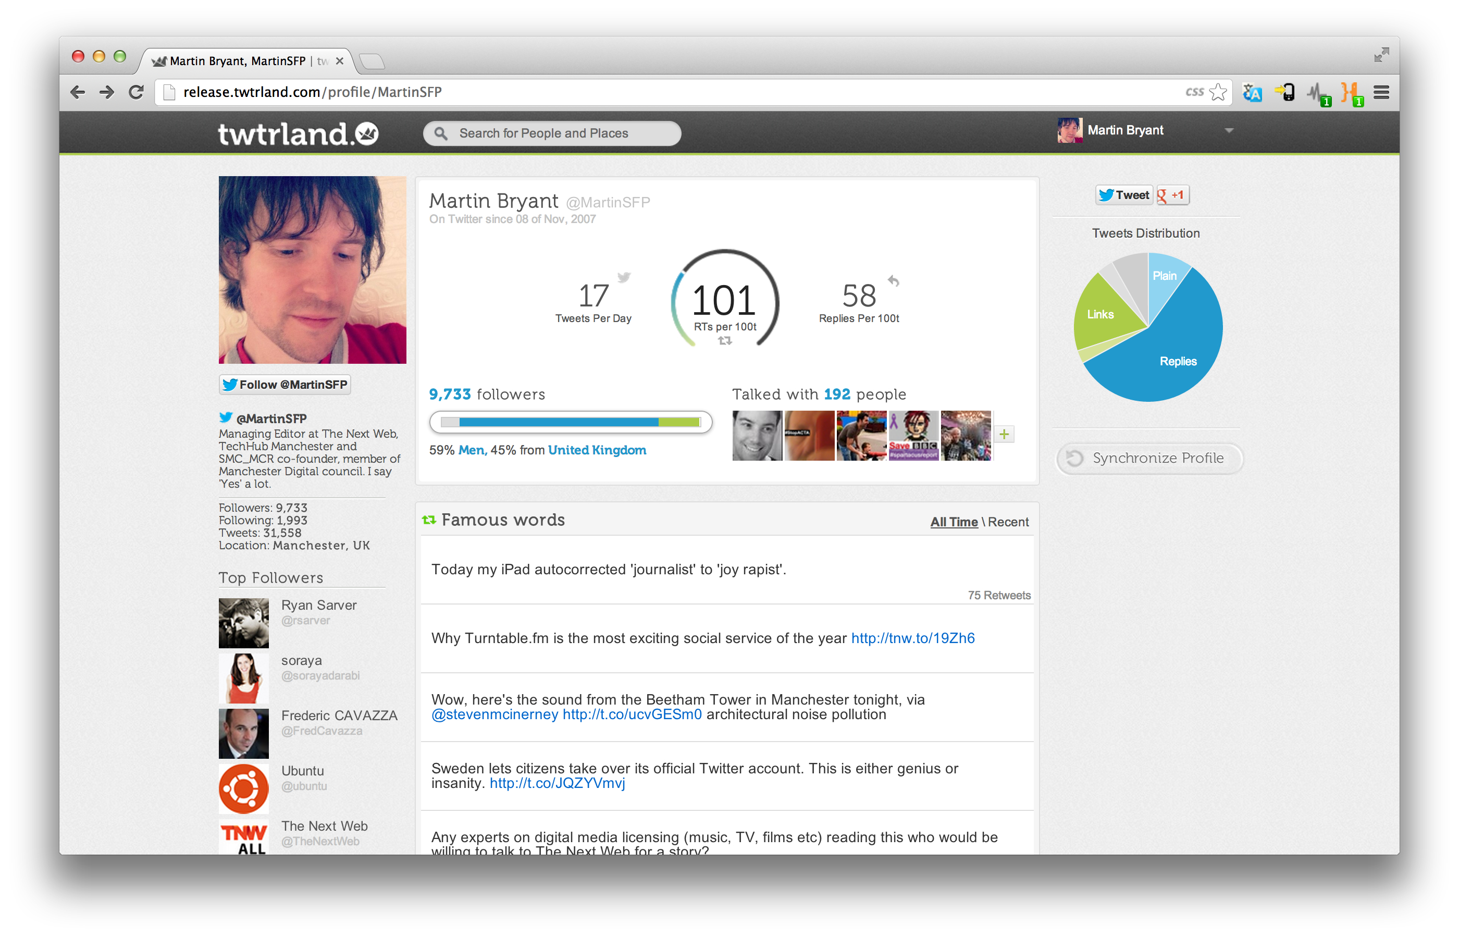Viewport: 1459px width, 937px height.
Task: Click the retweet icon under RTs per 100t
Action: pos(725,341)
